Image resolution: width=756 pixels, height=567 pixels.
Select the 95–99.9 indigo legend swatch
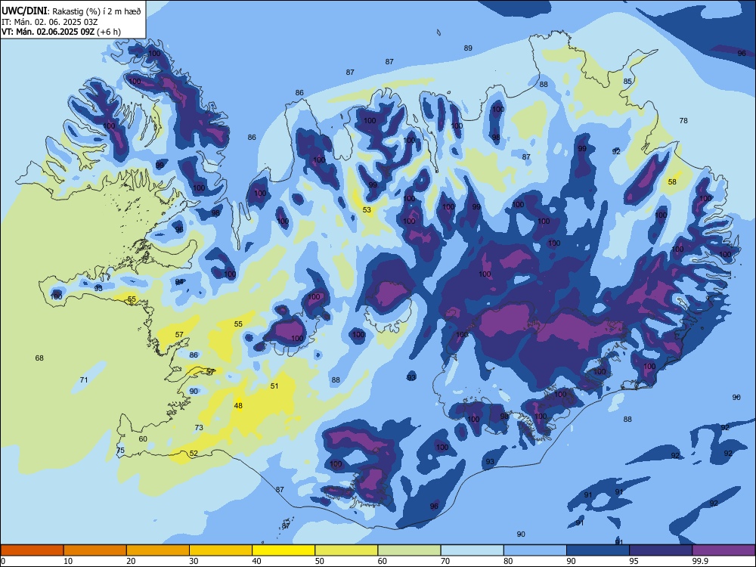point(661,550)
